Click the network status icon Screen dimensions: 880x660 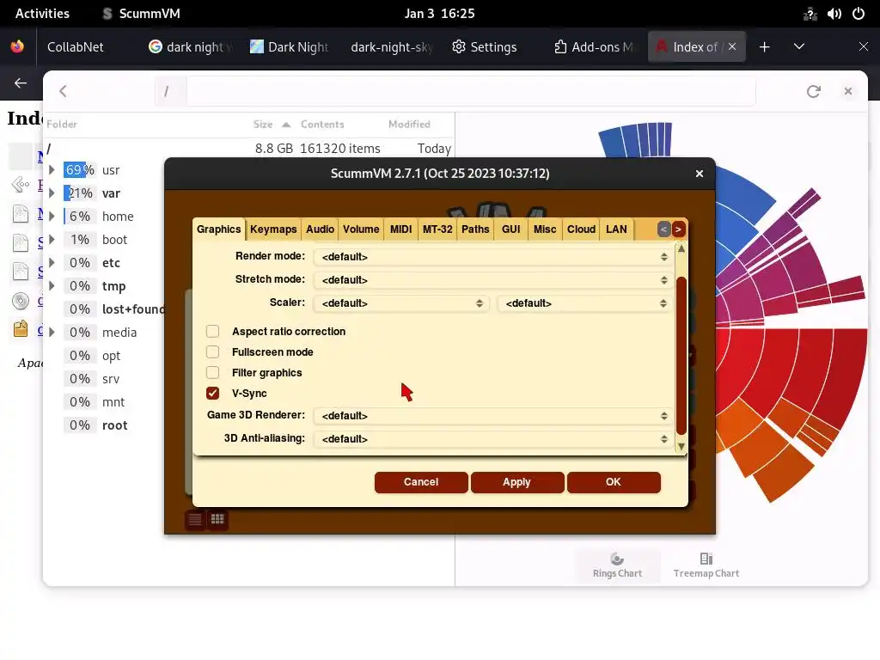pyautogui.click(x=810, y=14)
